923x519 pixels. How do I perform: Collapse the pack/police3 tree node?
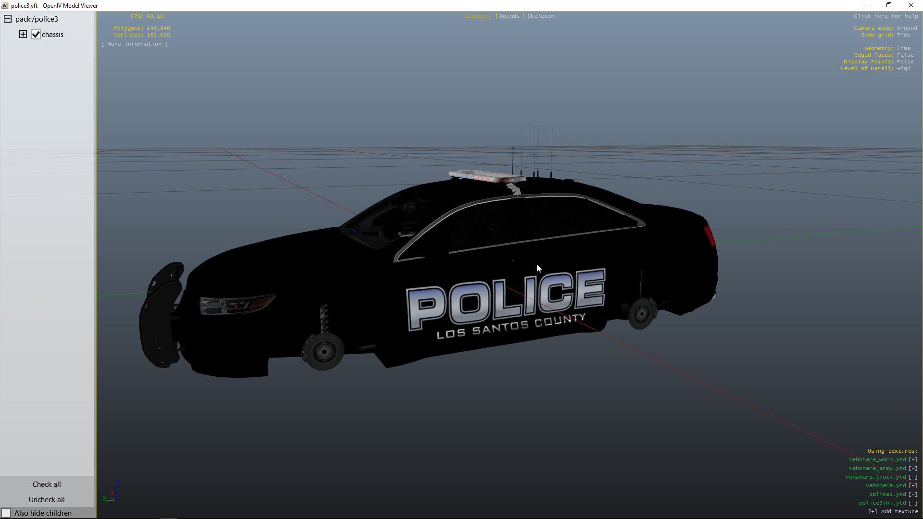8,19
